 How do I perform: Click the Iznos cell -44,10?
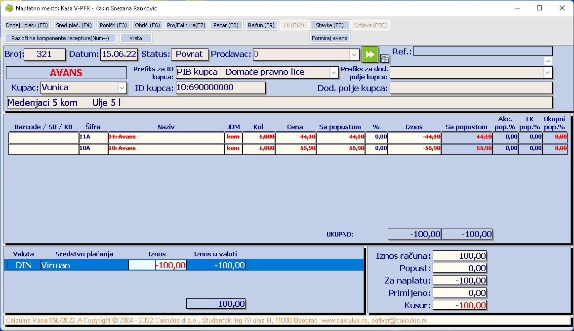pos(414,137)
